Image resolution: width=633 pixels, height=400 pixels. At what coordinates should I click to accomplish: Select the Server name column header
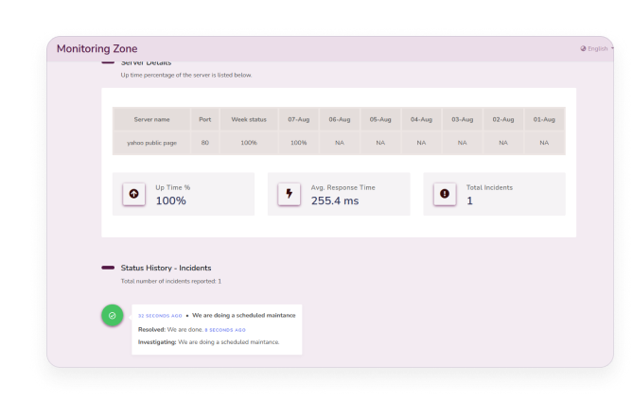point(151,119)
